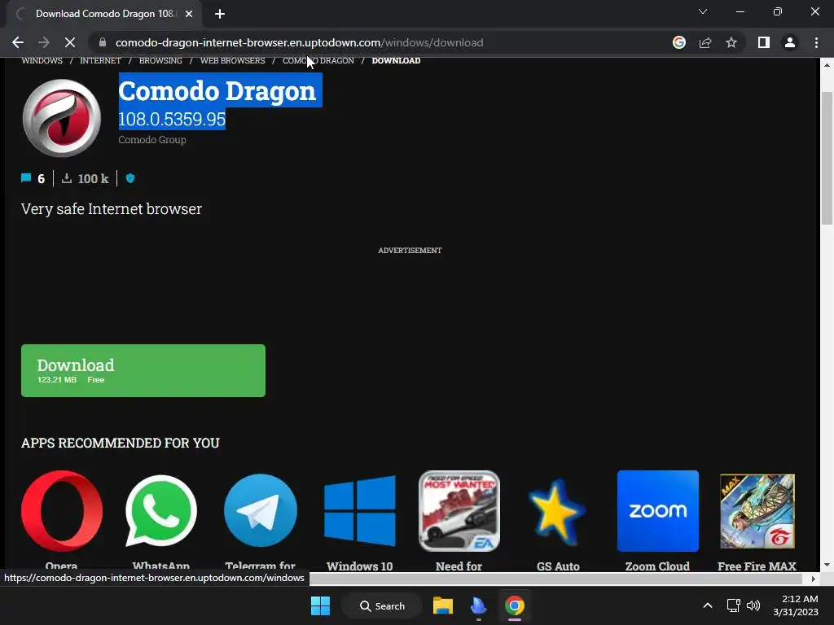This screenshot has width=834, height=625.
Task: Click the Comodo Dragon logo image
Action: 62,118
